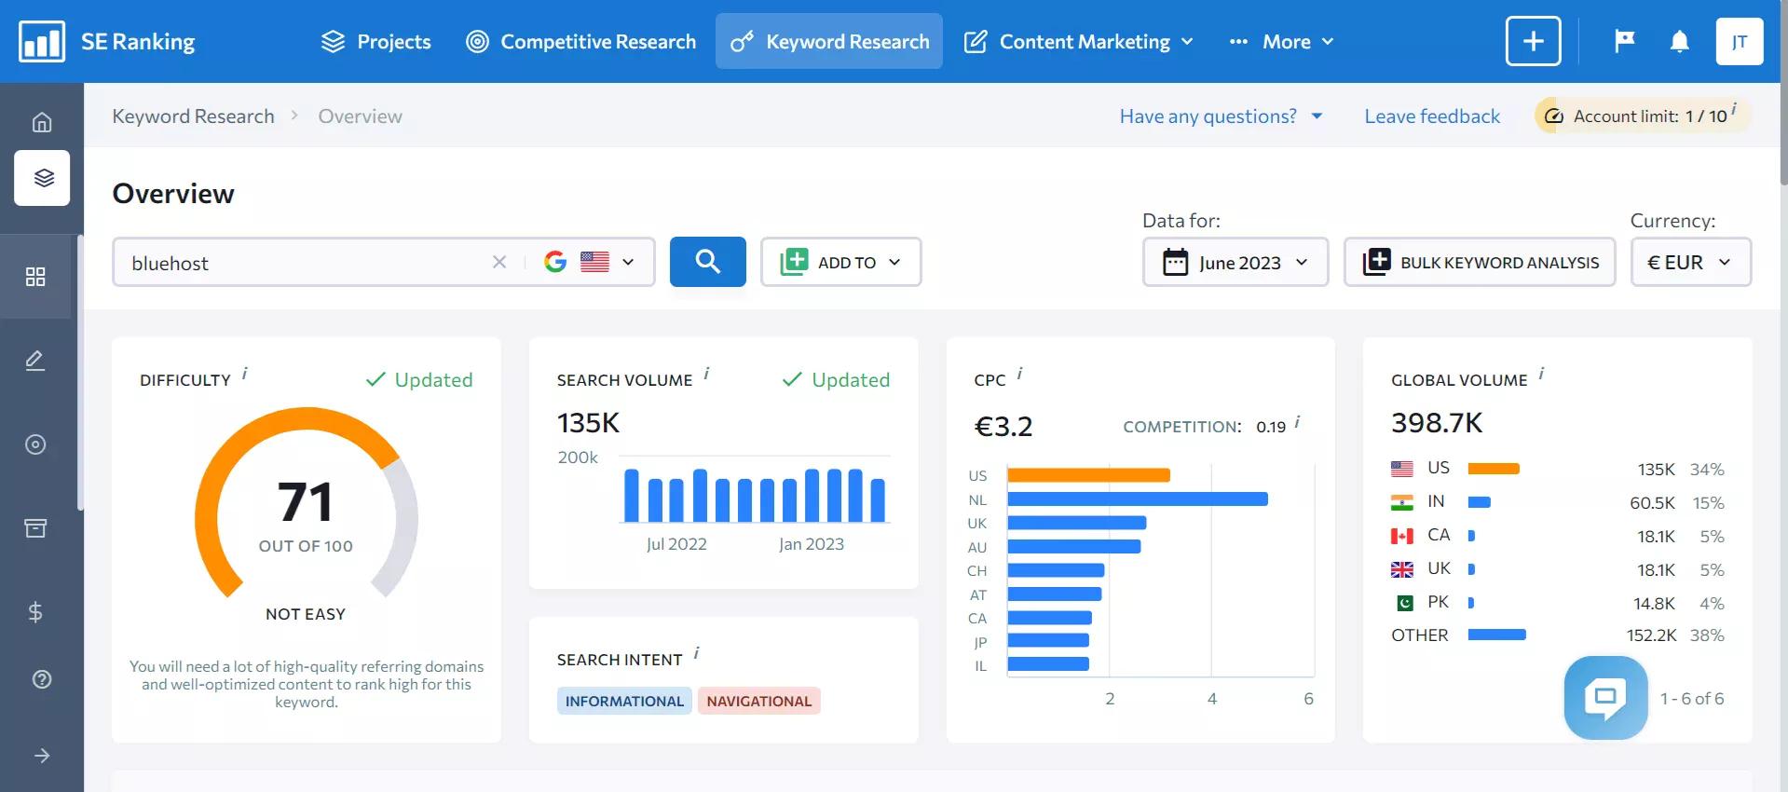Expand the More menu
The height and width of the screenshot is (792, 1788).
1281,42
